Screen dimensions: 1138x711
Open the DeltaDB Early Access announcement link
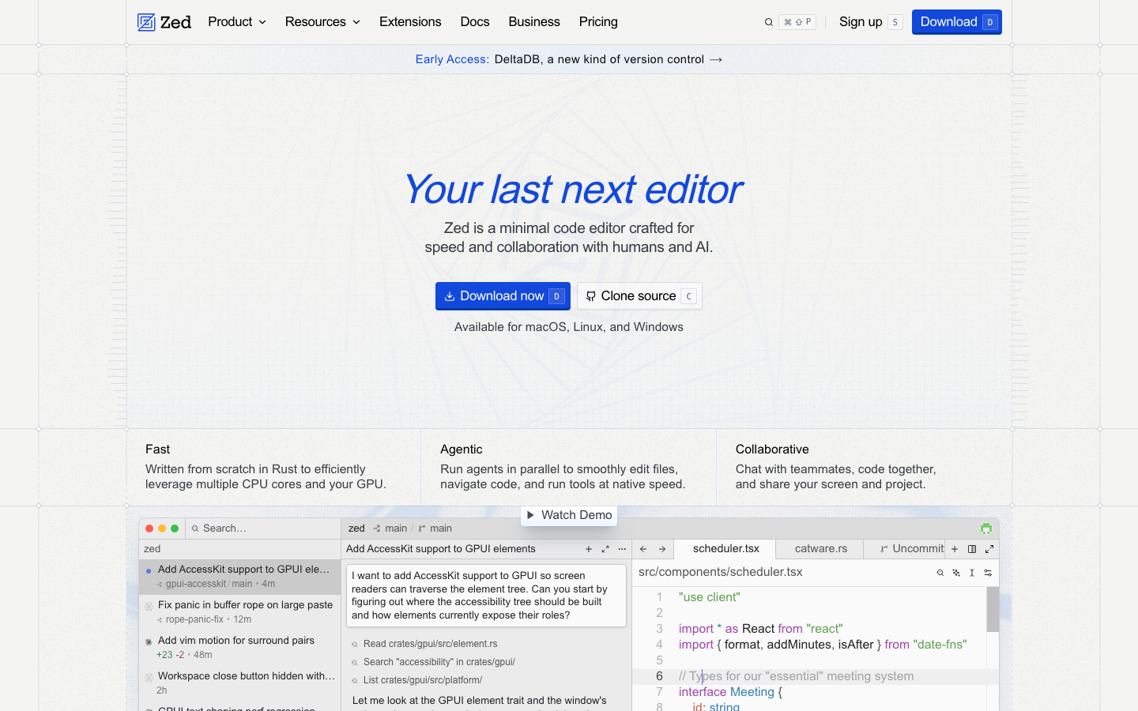point(569,59)
